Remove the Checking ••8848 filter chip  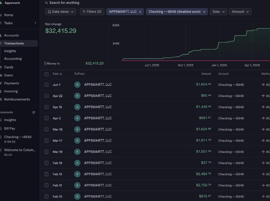coord(204,12)
